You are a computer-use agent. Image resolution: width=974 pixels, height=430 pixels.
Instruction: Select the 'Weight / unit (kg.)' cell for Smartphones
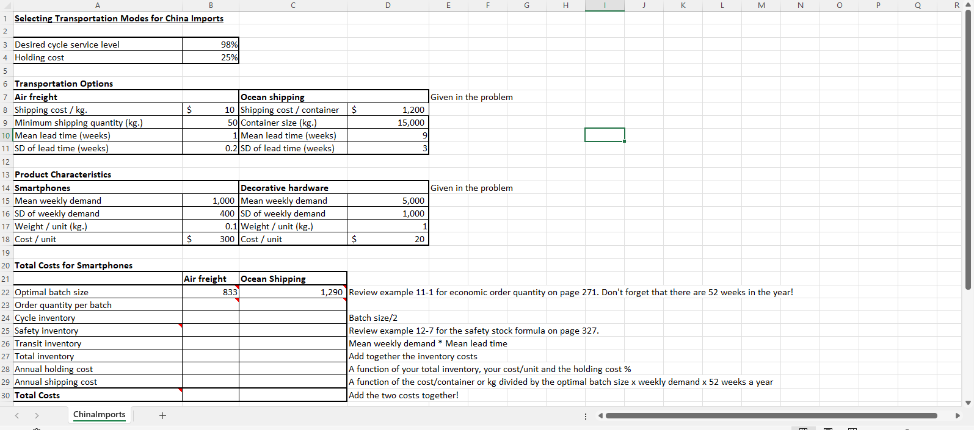click(98, 226)
